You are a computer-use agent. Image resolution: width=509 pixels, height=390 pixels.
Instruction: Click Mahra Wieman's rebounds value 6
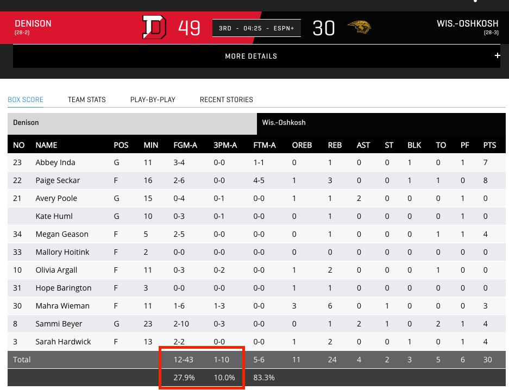(x=330, y=306)
